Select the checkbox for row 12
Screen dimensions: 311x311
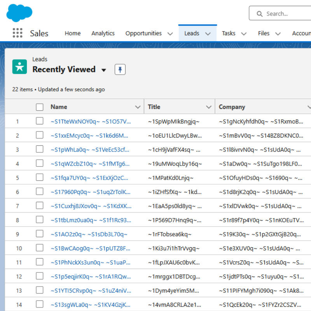(40, 276)
